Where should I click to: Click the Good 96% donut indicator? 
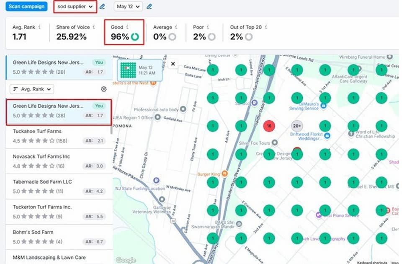pos(135,37)
